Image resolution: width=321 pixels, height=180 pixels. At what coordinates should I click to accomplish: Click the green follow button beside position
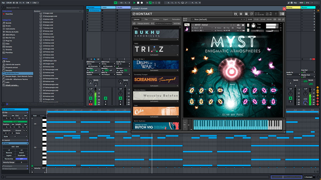pos(116,3)
